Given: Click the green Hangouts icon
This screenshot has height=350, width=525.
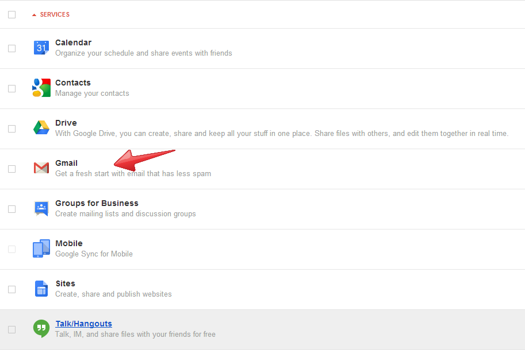Looking at the screenshot, I should (41, 329).
